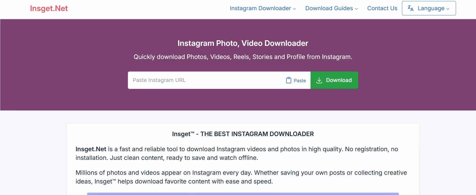476x195 pixels.
Task: Click bold Insget.Net in the first paragraph
Action: click(91, 149)
